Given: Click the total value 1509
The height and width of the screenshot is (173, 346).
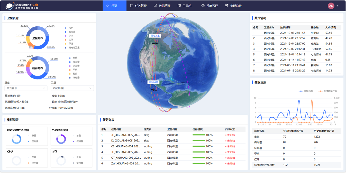Looking at the screenshot, I should (317, 165).
